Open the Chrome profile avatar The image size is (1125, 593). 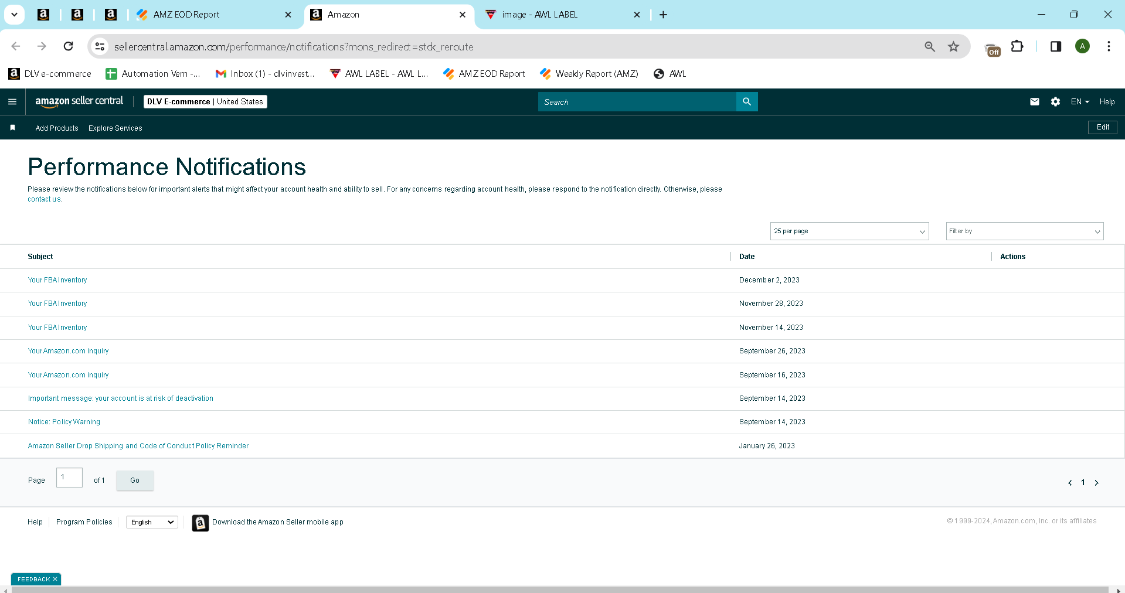click(1082, 46)
